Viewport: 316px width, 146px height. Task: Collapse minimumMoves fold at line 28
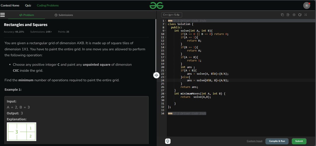click(165, 94)
